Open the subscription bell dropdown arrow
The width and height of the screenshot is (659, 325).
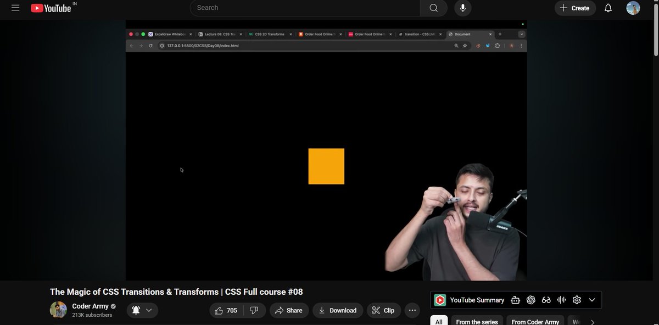pos(148,310)
